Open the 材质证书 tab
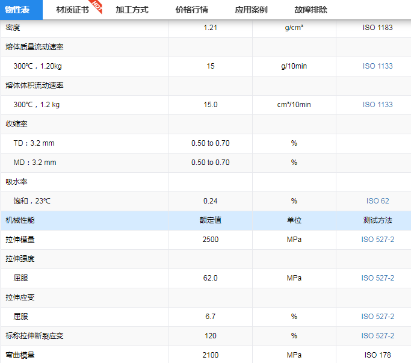The height and width of the screenshot is (363, 411). 72,10
